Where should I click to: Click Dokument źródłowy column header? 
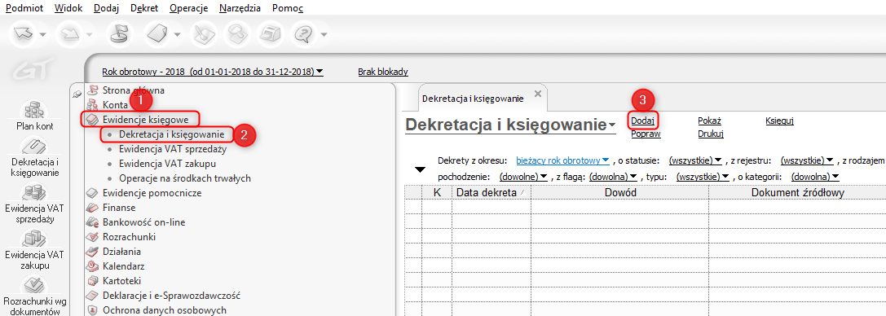point(797,192)
